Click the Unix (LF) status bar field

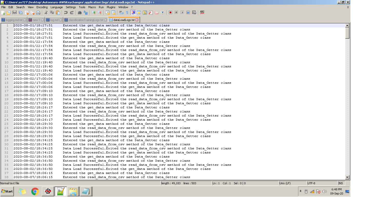(x=293, y=183)
